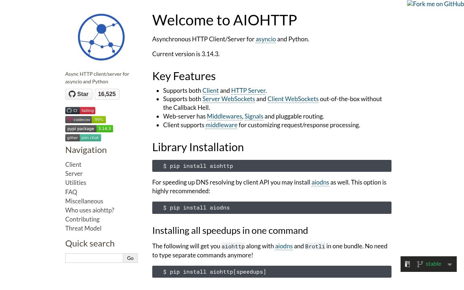The width and height of the screenshot is (464, 290).
Task: Click the branch icon beside stable
Action: point(420,264)
